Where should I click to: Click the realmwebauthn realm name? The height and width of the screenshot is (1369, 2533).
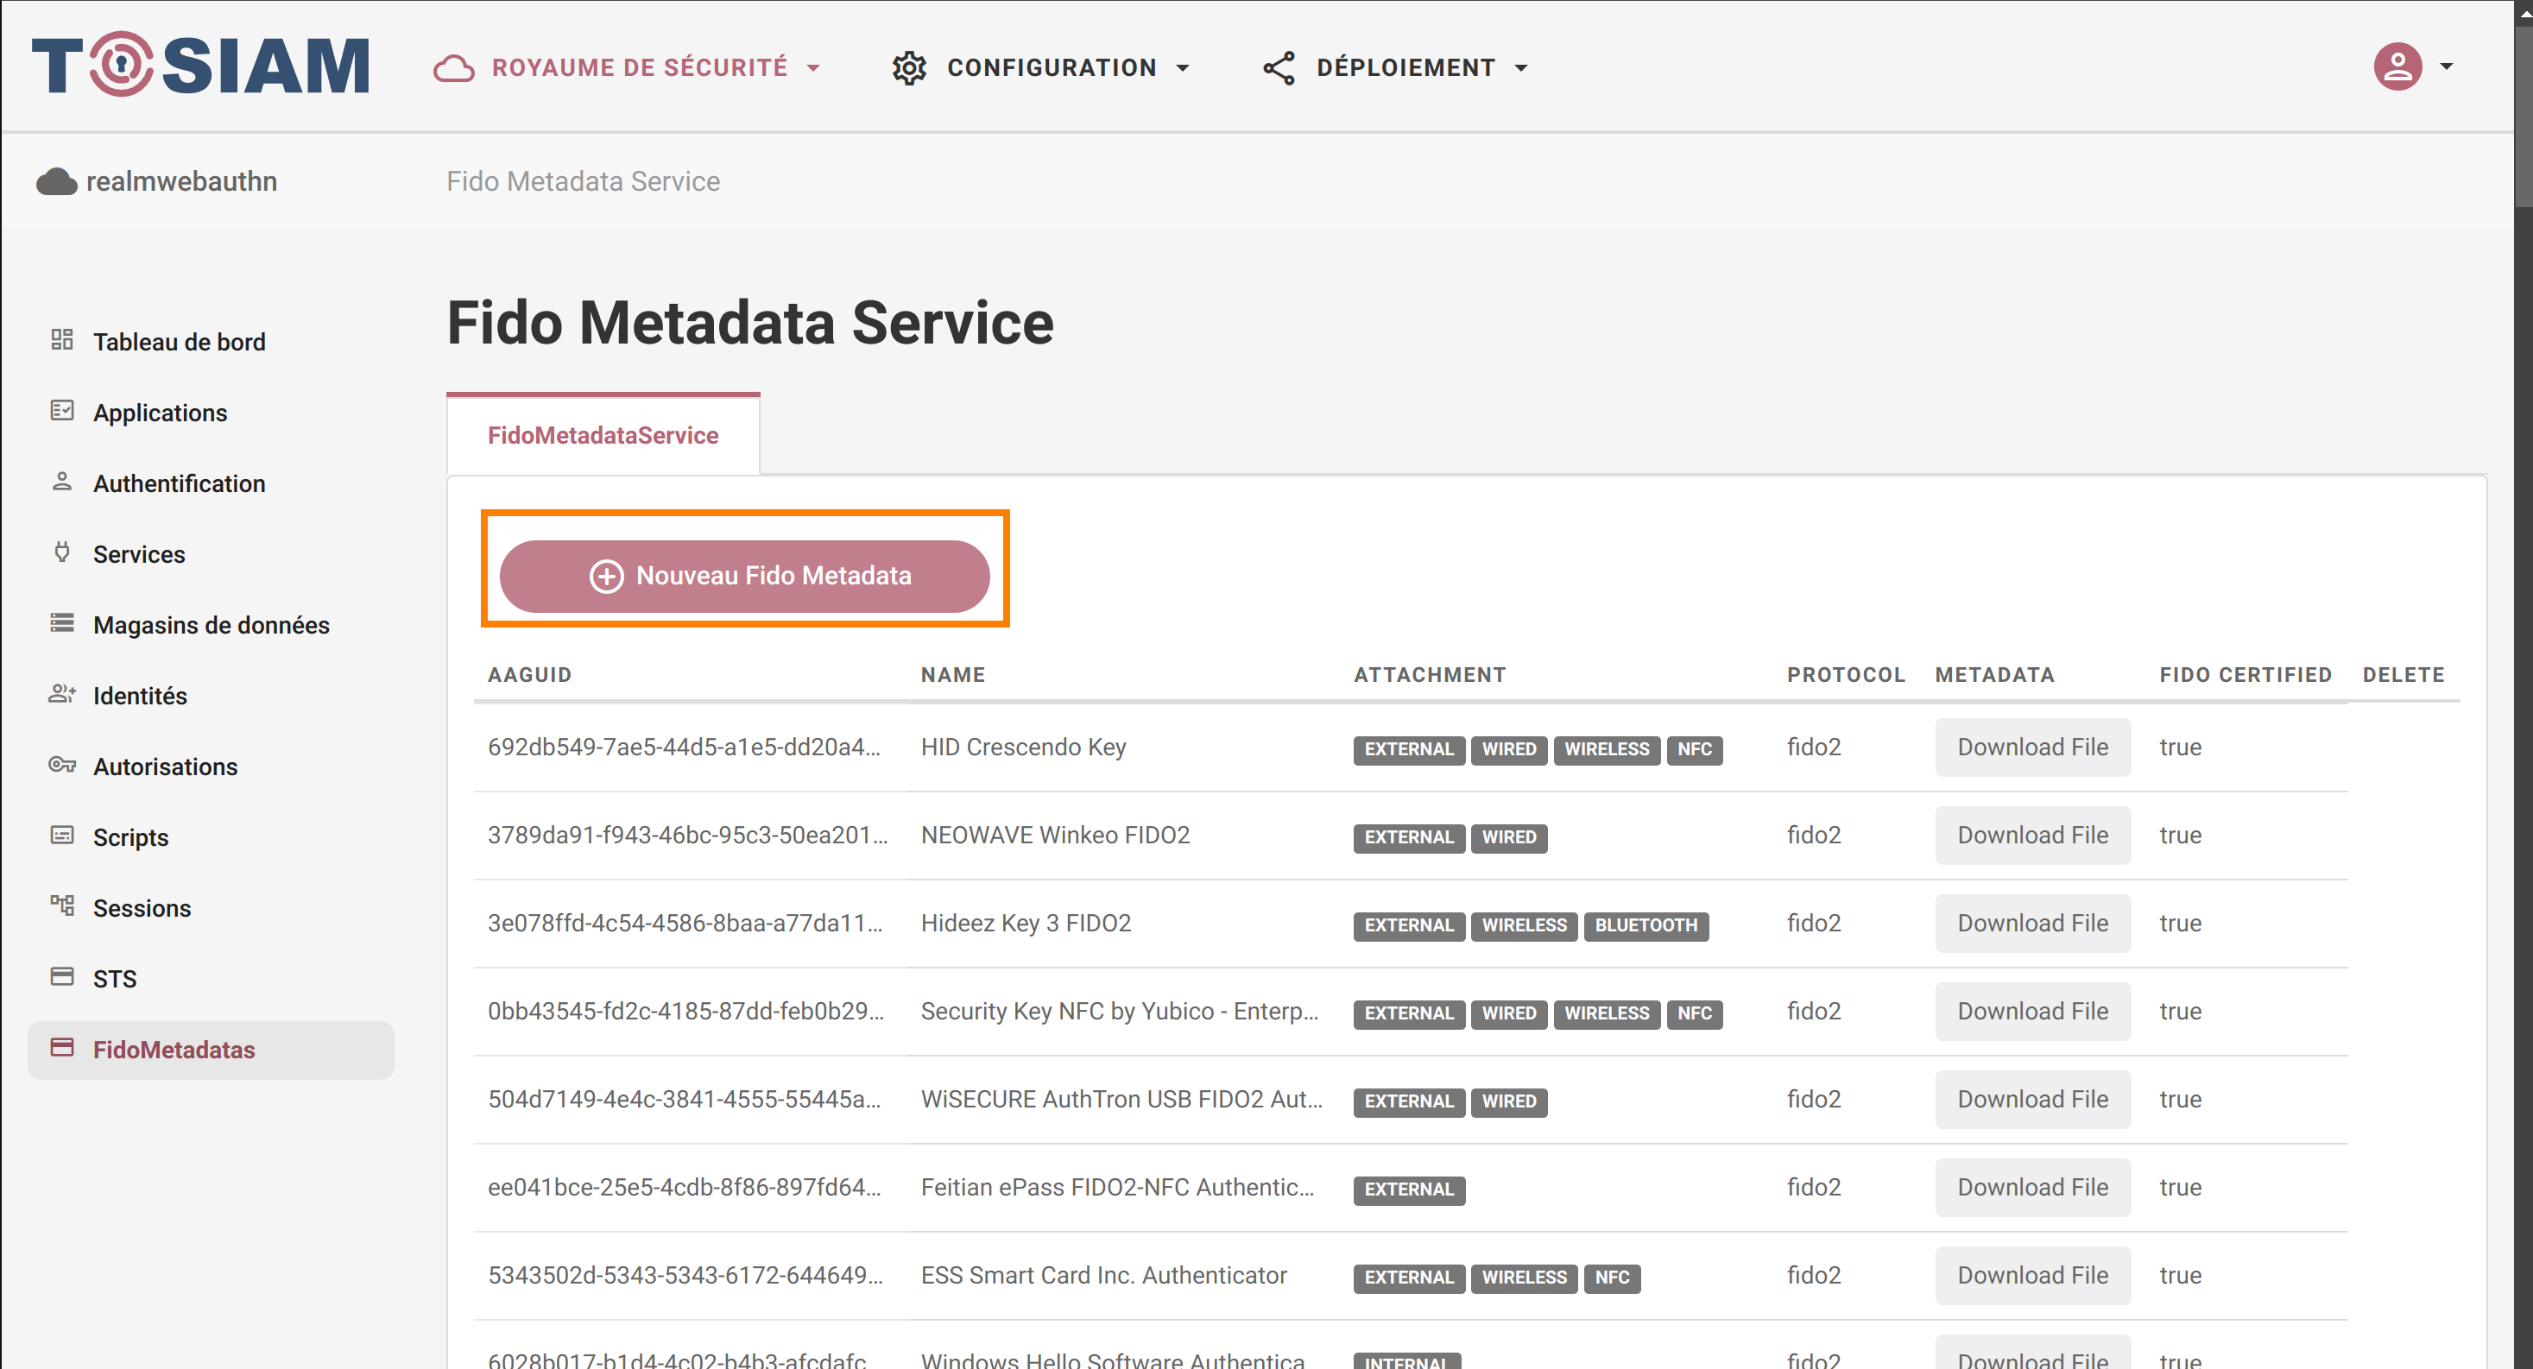click(x=182, y=182)
